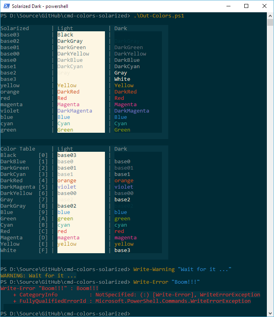Click 'red' in the Light Color Table column

pyautogui.click(x=62, y=231)
